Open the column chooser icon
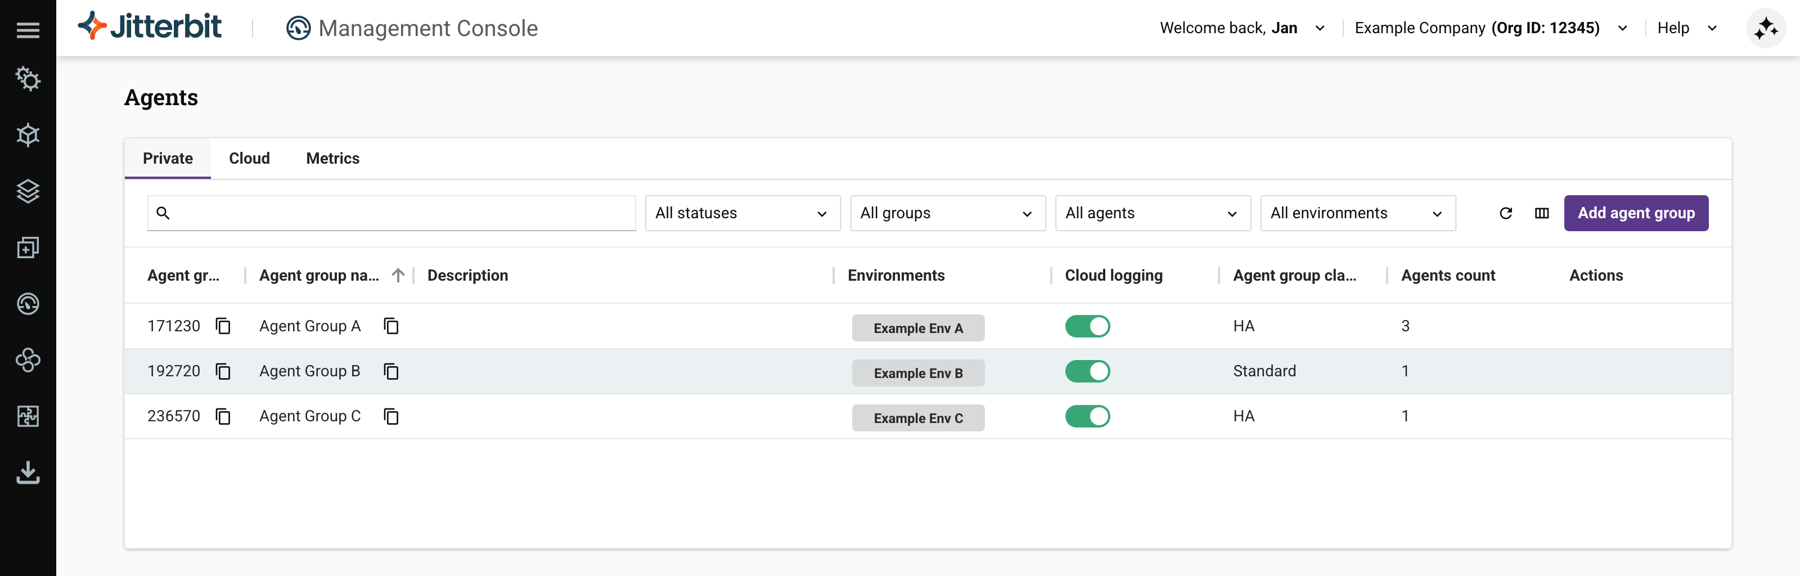 pos(1541,213)
